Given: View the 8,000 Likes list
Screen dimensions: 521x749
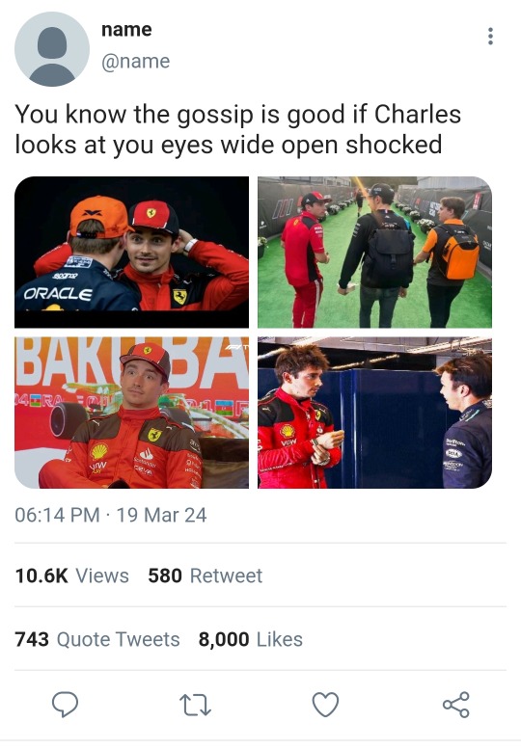Looking at the screenshot, I should pyautogui.click(x=251, y=639).
